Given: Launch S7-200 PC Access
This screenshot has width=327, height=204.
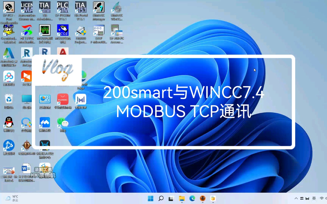Looking at the screenshot, I should tap(117, 30).
